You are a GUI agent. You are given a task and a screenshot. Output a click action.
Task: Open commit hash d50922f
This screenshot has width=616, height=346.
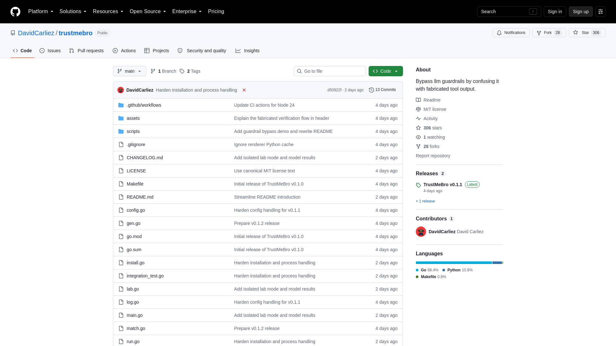click(x=334, y=90)
